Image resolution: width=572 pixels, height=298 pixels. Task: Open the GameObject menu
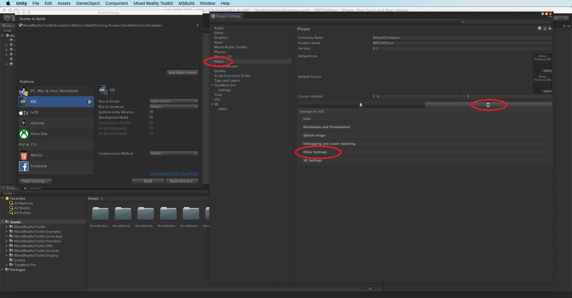[88, 3]
